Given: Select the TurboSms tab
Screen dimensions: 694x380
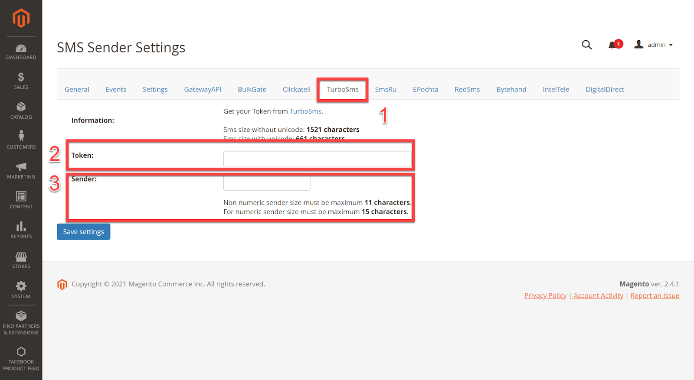Looking at the screenshot, I should pos(343,89).
